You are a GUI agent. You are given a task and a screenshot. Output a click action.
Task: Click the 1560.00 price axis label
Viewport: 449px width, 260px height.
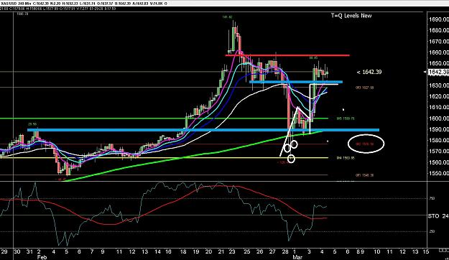pyautogui.click(x=439, y=162)
